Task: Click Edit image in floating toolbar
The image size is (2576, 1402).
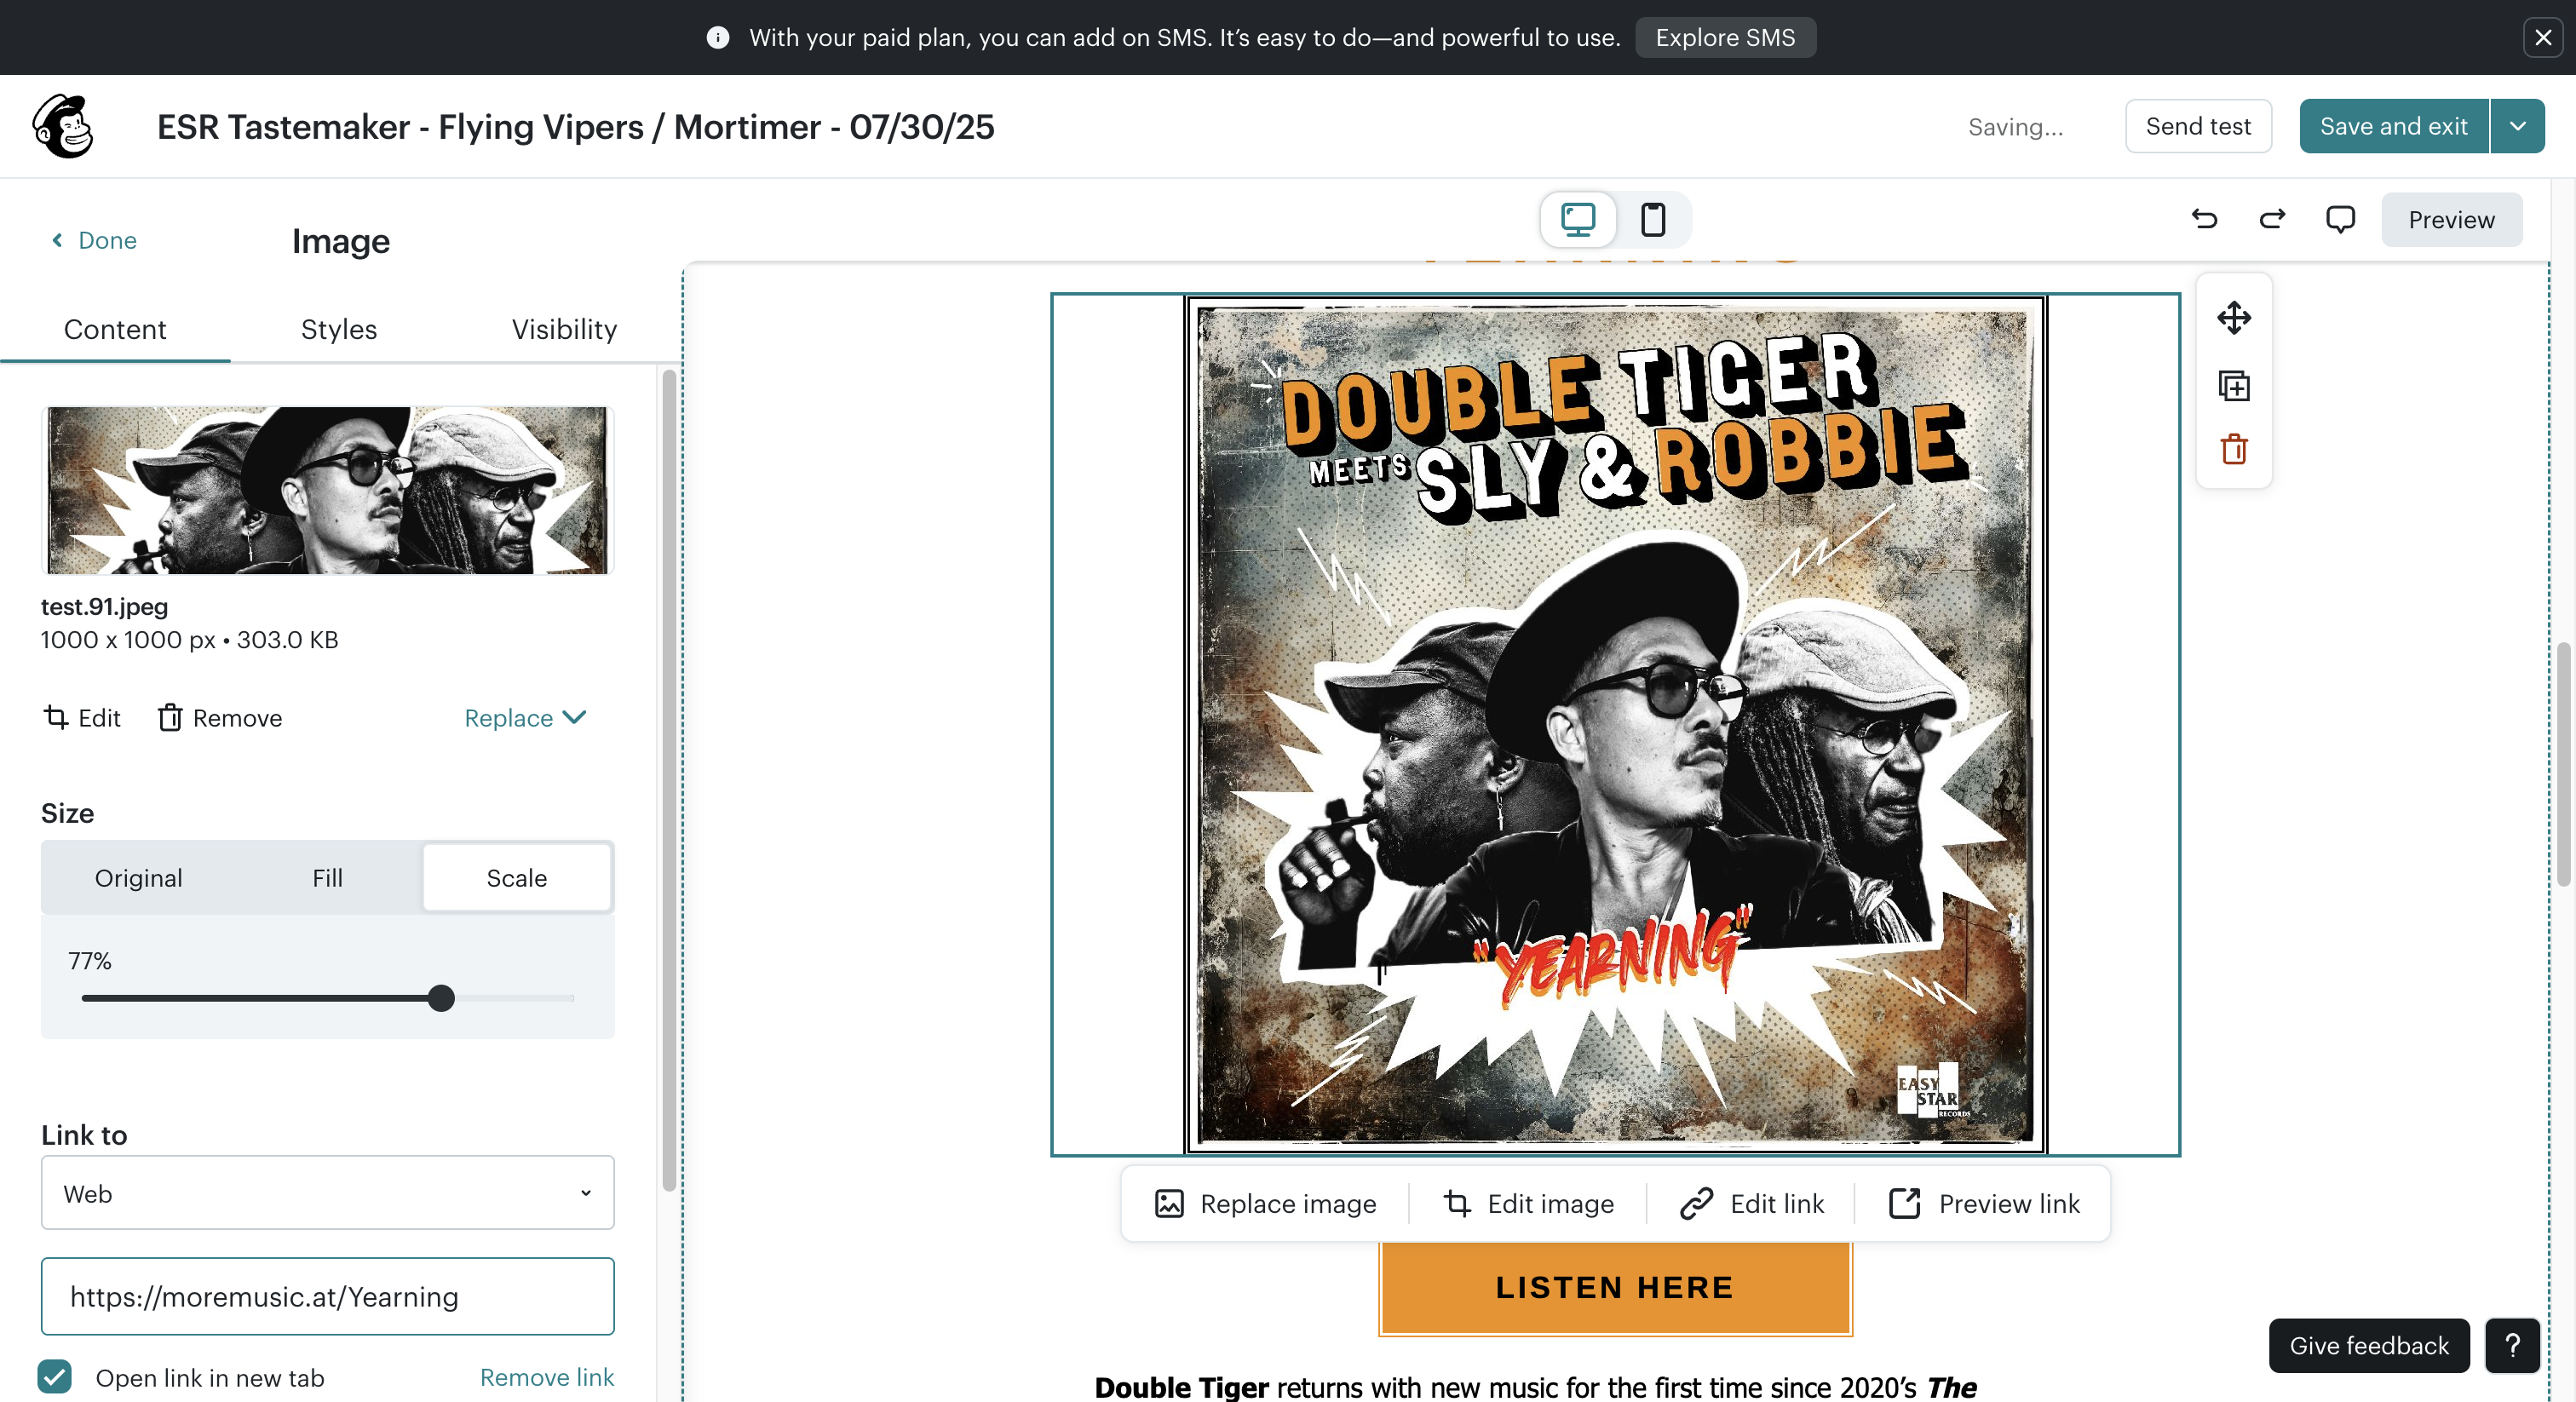Action: [1528, 1204]
